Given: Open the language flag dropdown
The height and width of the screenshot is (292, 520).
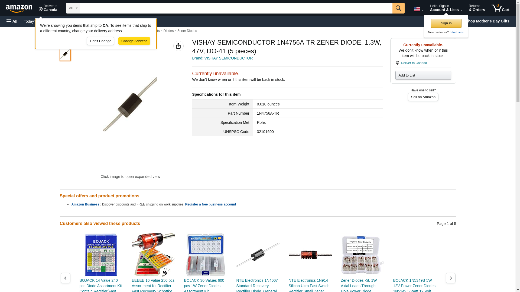Looking at the screenshot, I should 418,9.
